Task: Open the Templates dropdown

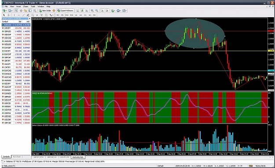Action: point(125,11)
